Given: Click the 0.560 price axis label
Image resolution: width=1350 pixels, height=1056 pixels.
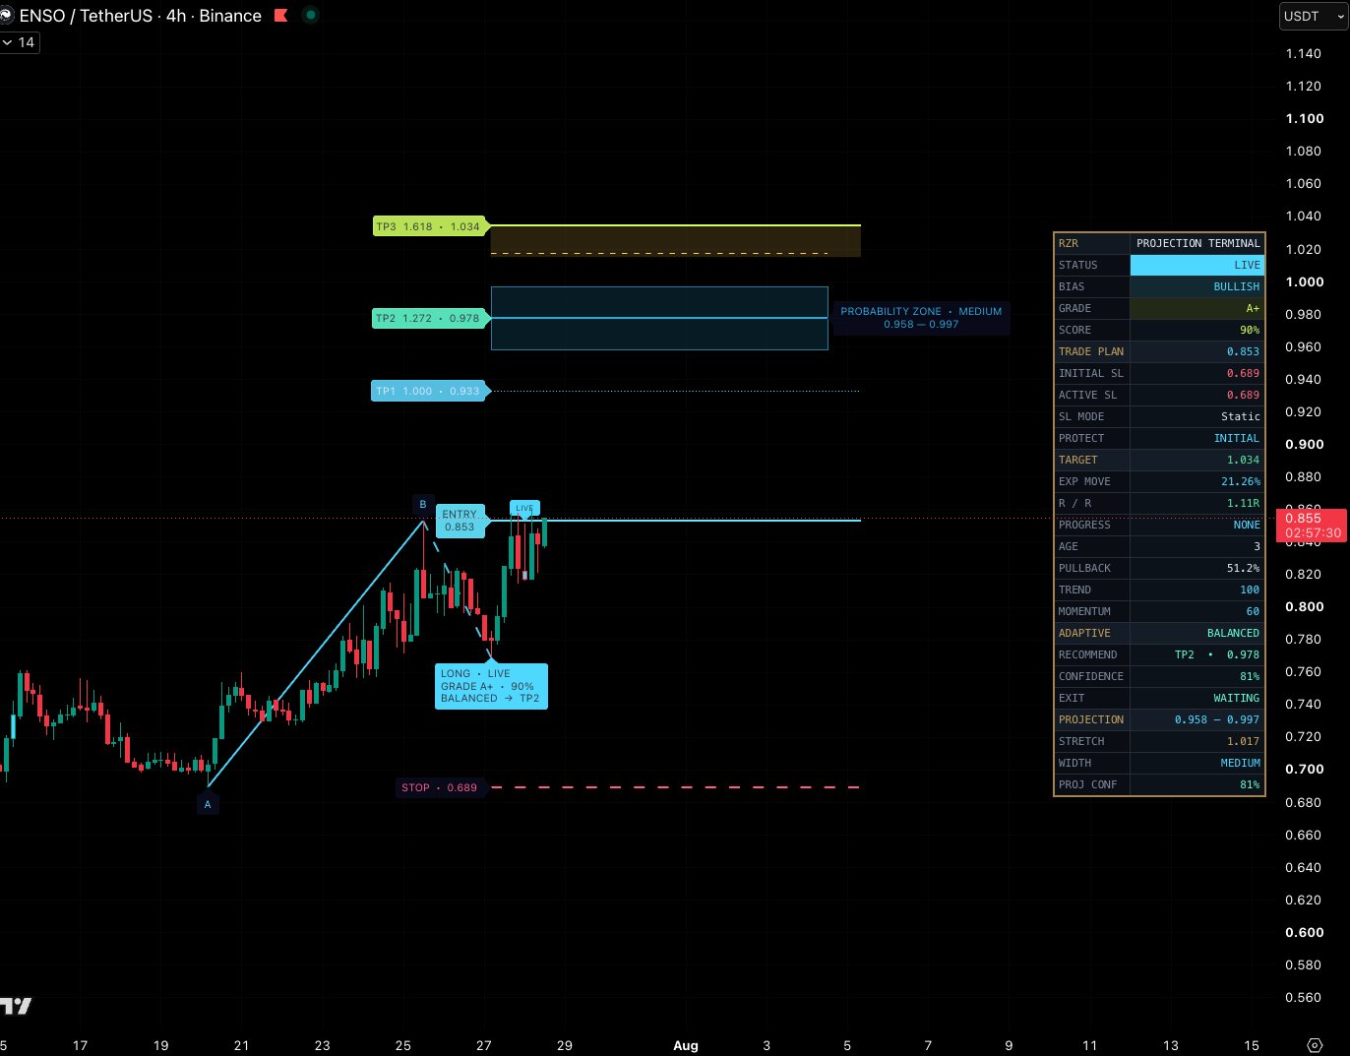Looking at the screenshot, I should pos(1304,997).
